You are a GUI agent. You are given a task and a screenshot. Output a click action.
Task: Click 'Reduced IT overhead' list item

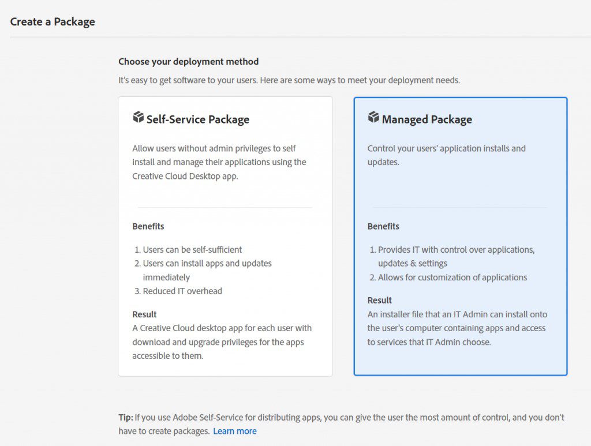point(182,291)
